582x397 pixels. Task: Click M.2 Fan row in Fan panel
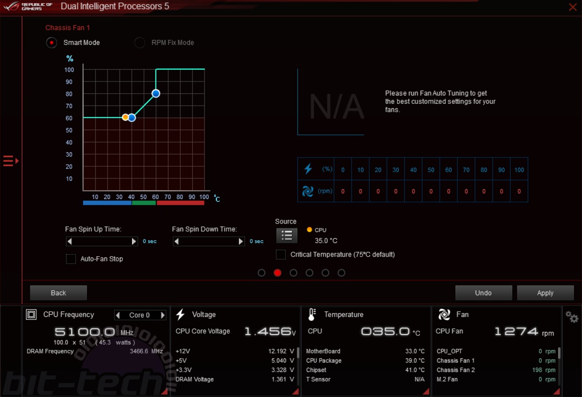[x=496, y=379]
